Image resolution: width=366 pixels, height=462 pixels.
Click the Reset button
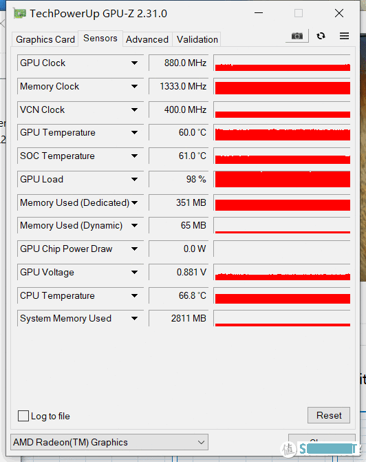click(x=329, y=415)
